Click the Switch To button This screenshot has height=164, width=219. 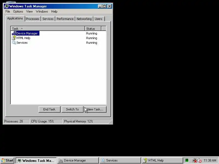tap(72, 109)
